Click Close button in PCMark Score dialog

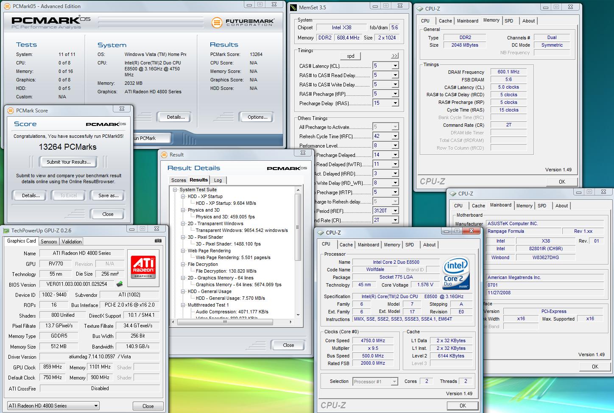108,214
